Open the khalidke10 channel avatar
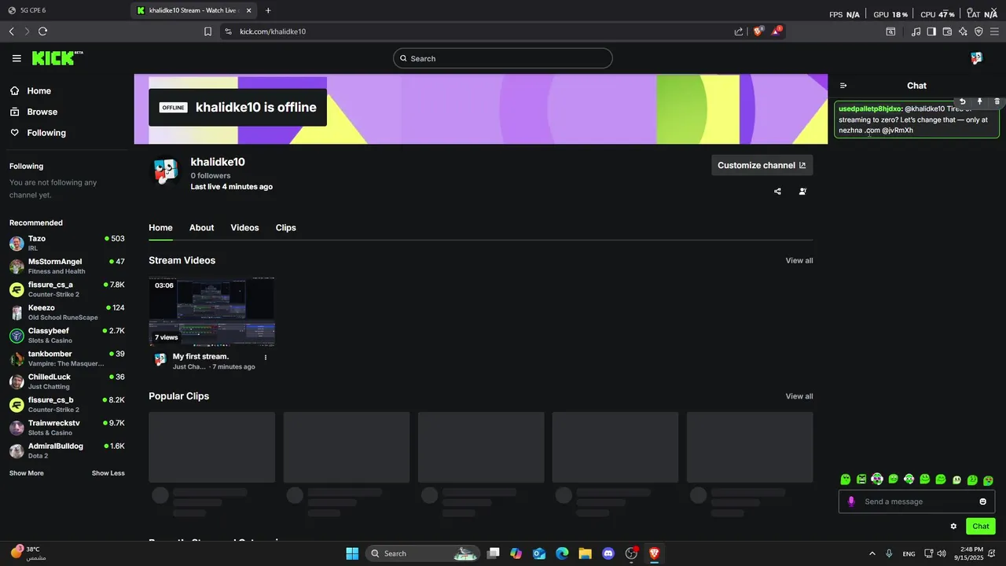 [165, 171]
